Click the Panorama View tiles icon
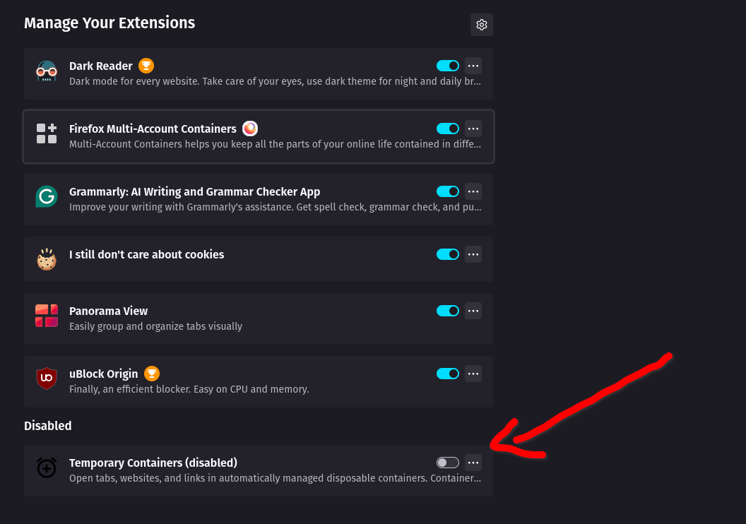Screen dimensions: 746x524 [47, 316]
